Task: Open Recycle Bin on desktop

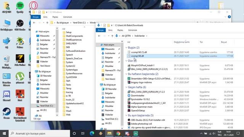Action: click(6, 62)
